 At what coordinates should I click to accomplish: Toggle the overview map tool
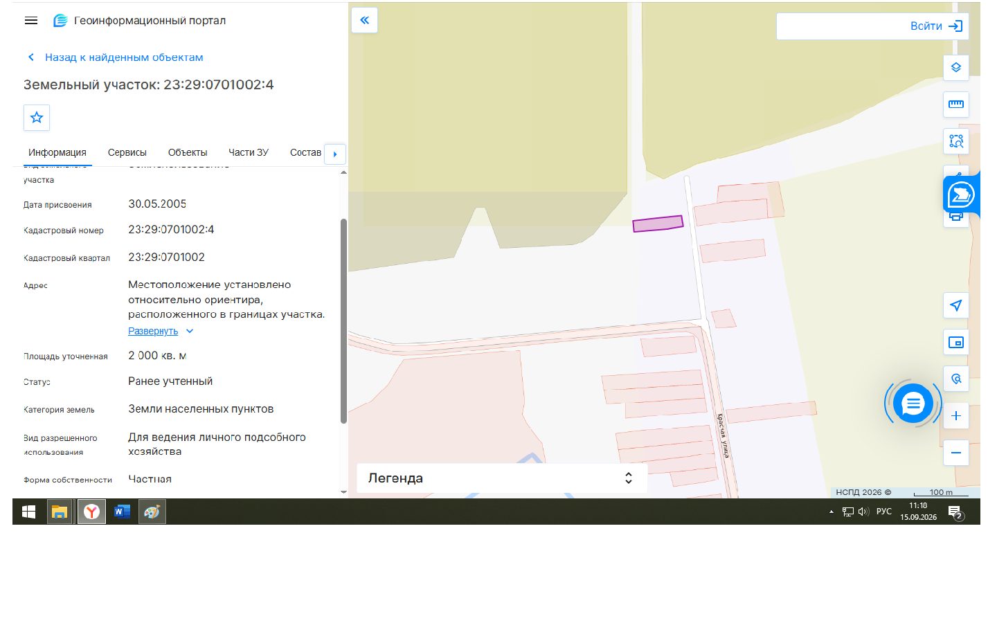(956, 343)
